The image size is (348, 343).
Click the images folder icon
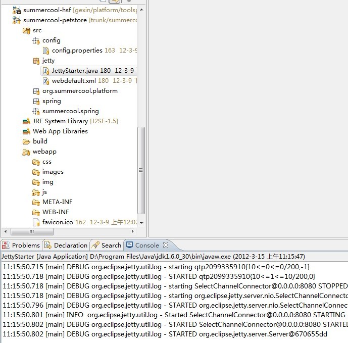[x=36, y=172]
